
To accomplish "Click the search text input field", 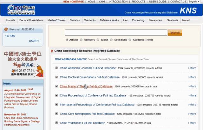I will (116, 32).
